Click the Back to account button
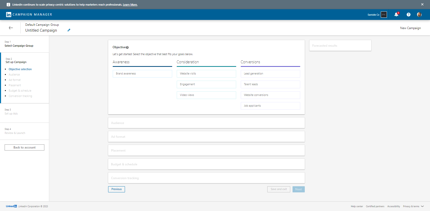Image resolution: width=430 pixels, height=211 pixels. (x=24, y=147)
